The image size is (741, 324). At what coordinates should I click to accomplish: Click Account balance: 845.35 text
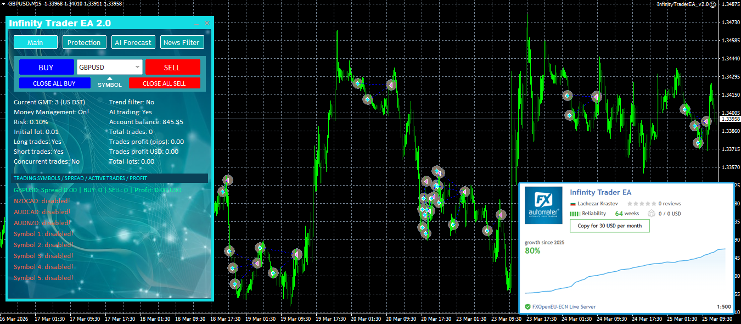tap(146, 122)
